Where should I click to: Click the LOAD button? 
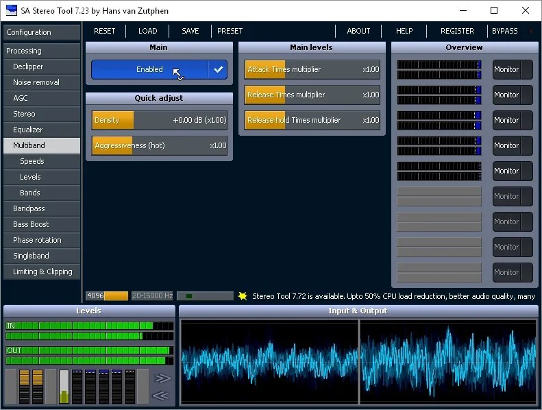click(147, 31)
